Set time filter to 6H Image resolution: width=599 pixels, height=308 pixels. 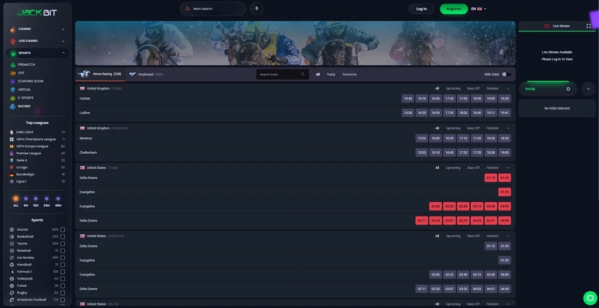(26, 202)
